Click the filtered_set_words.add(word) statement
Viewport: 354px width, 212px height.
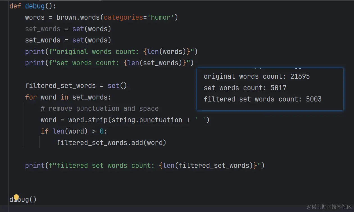(x=111, y=143)
